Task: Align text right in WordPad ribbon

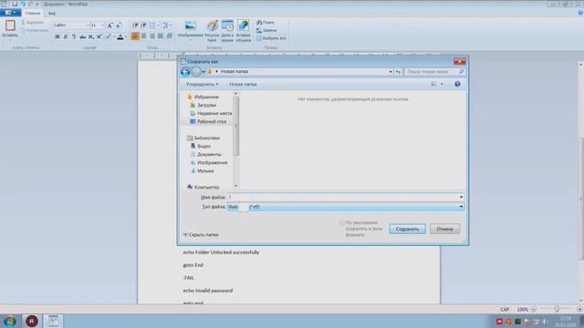Action: pyautogui.click(x=152, y=36)
